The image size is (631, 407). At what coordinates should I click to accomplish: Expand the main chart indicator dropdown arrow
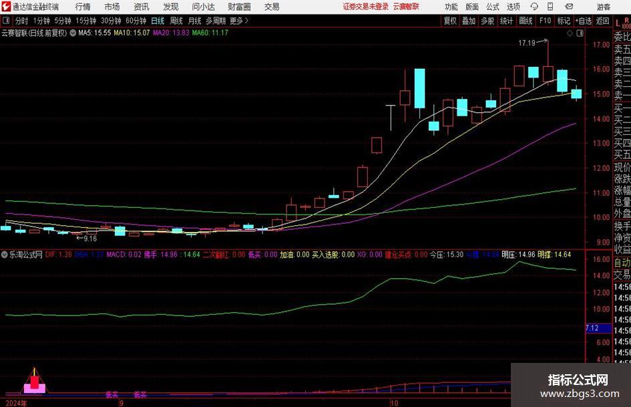pos(73,33)
